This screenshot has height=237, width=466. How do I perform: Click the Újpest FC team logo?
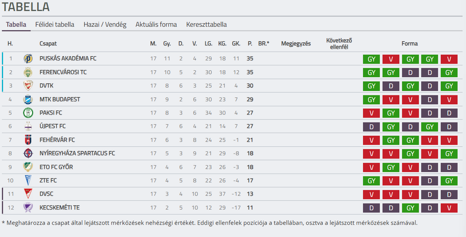[28, 126]
